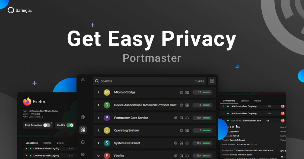Click the connection count bar on System DNS Client

[x=202, y=143]
